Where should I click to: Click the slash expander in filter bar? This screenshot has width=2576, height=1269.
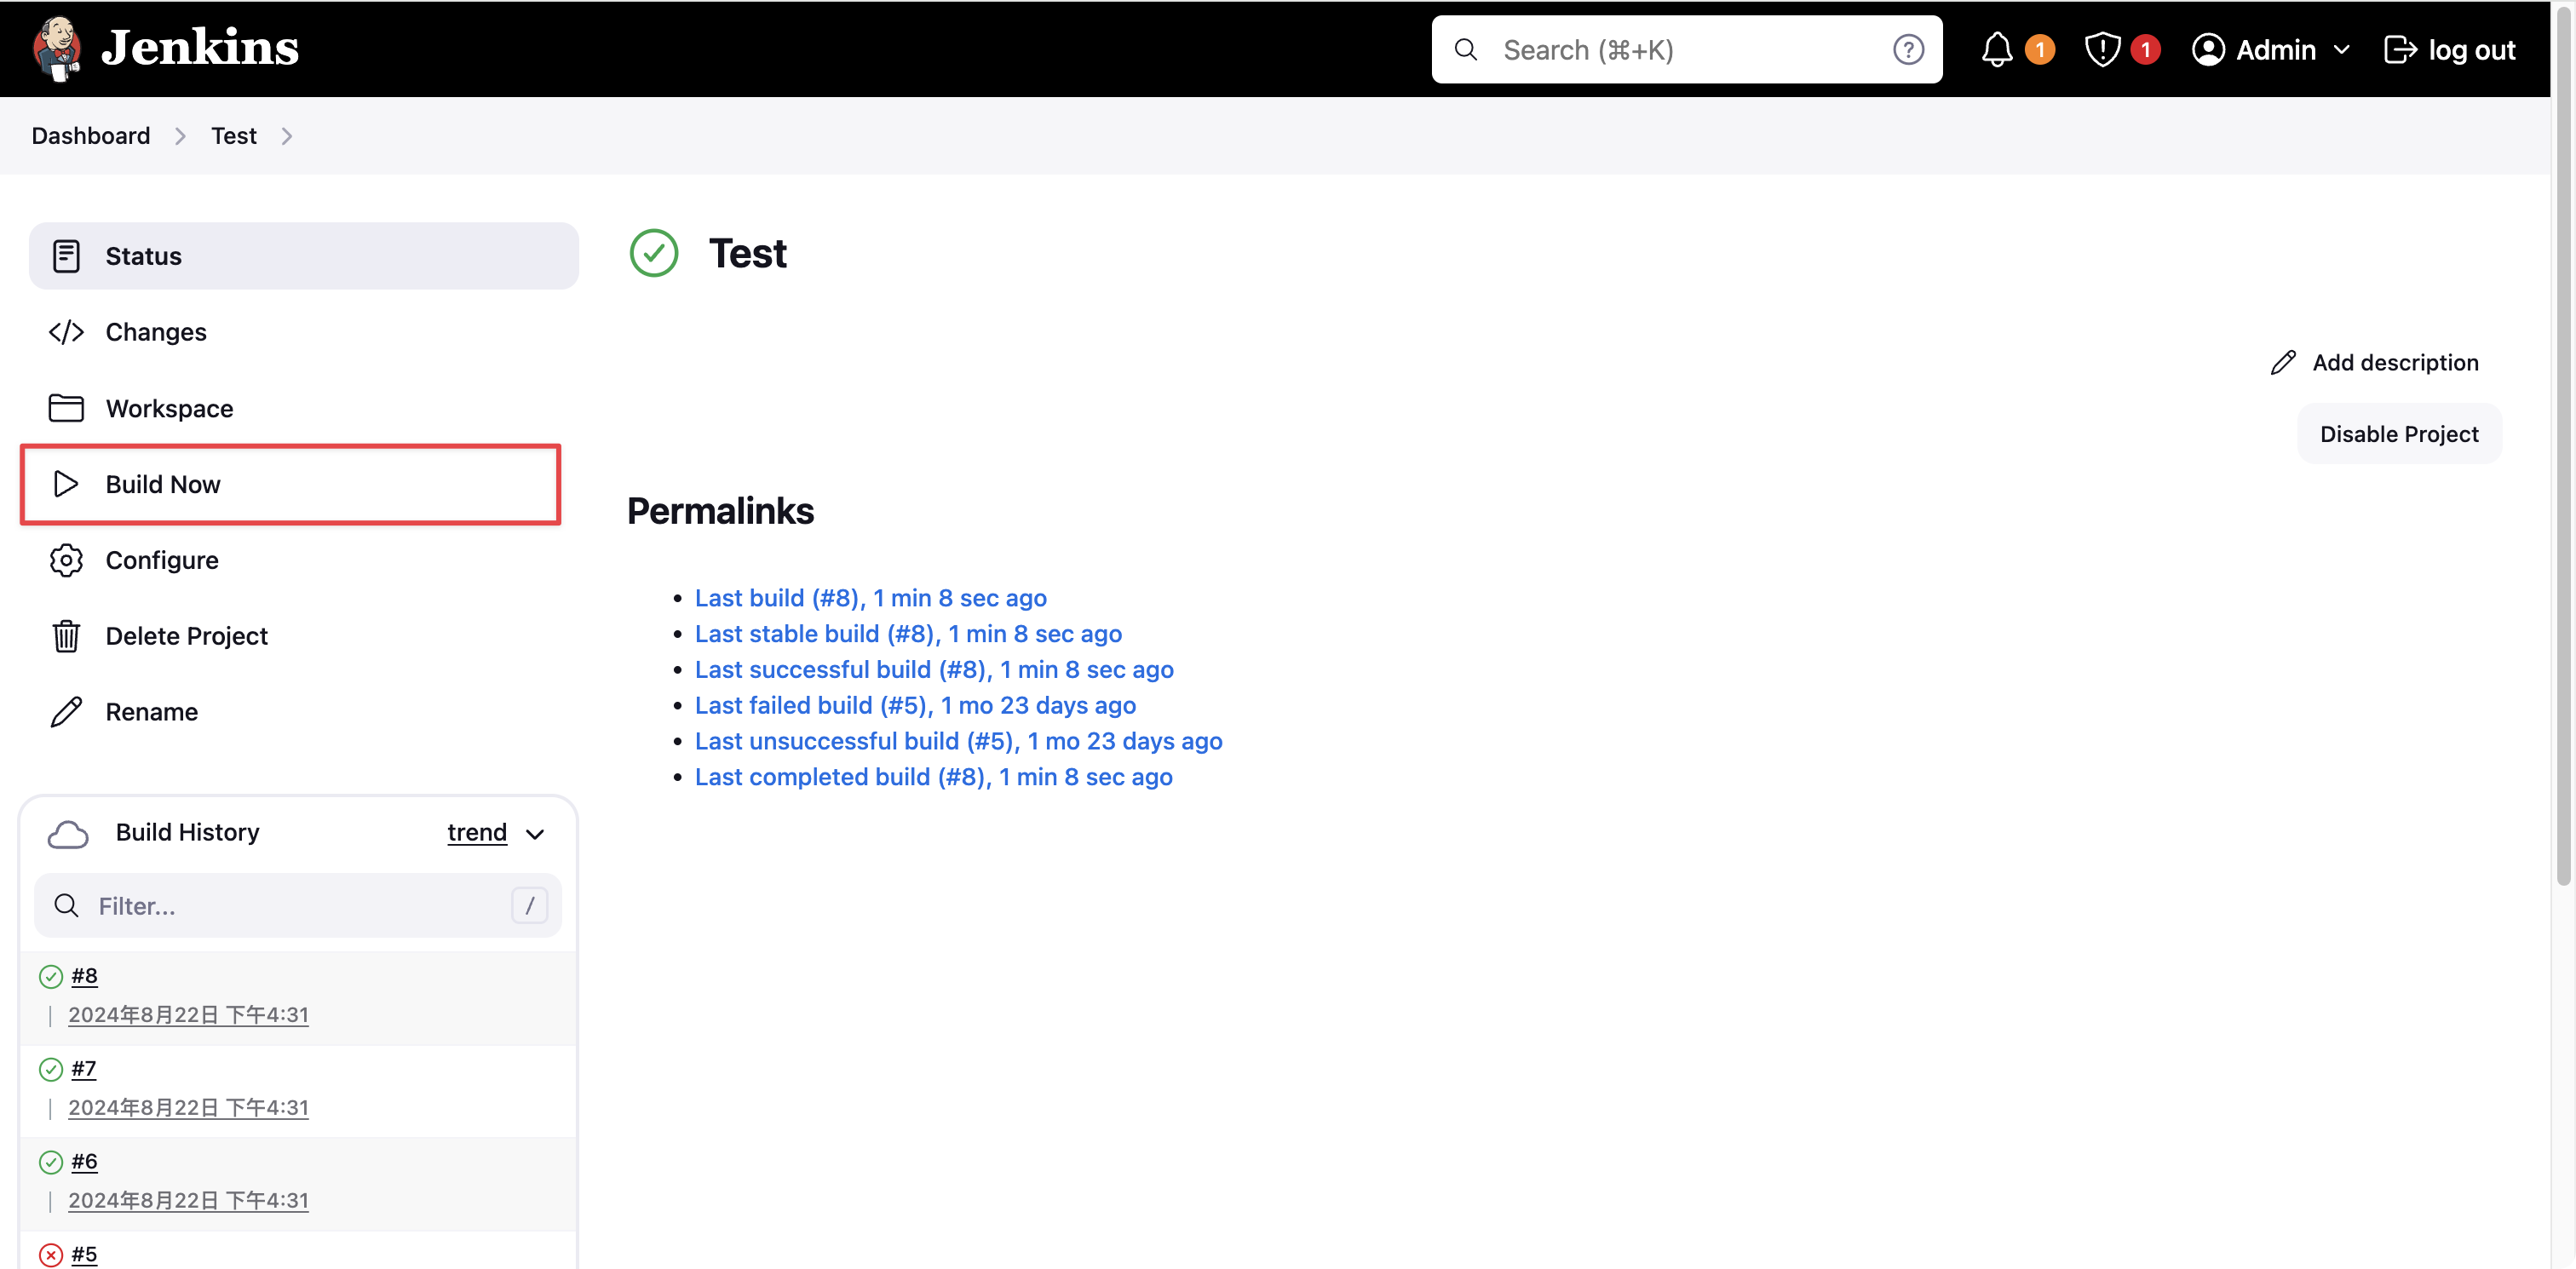(531, 904)
